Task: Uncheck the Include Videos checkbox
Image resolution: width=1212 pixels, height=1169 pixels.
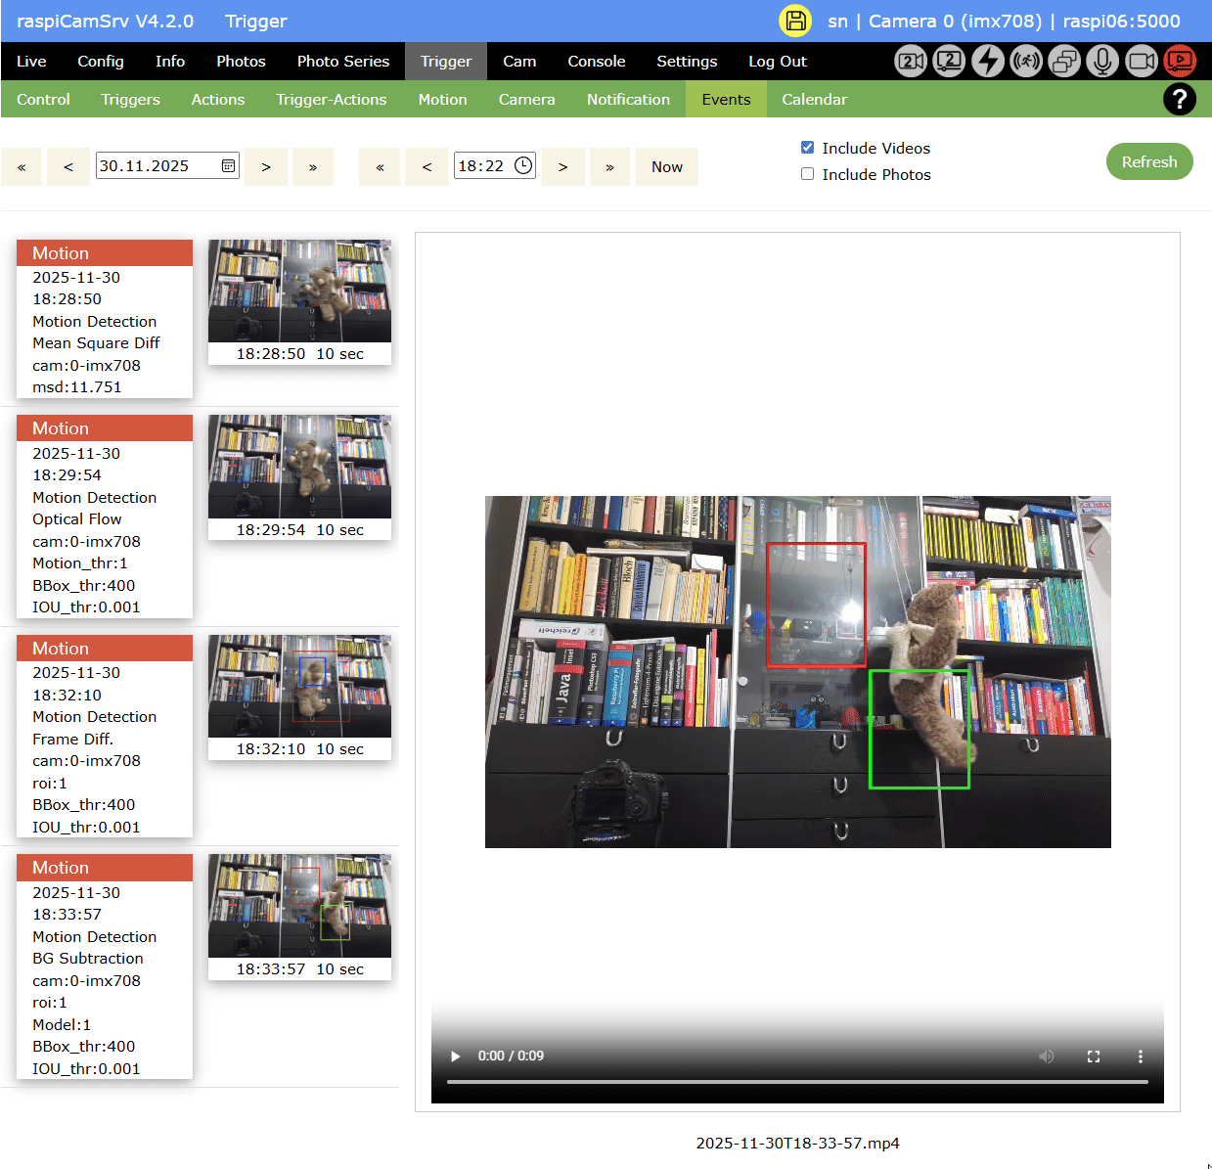Action: coord(807,147)
